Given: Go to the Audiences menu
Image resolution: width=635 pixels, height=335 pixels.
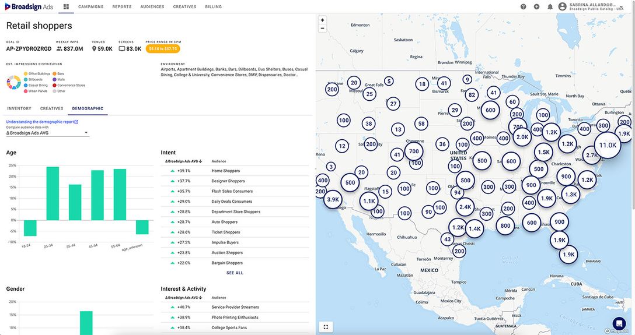Looking at the screenshot, I should 152,6.
